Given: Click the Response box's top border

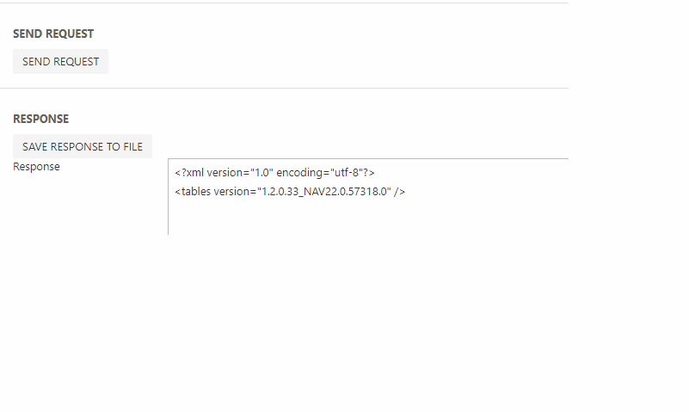Looking at the screenshot, I should pos(368,159).
